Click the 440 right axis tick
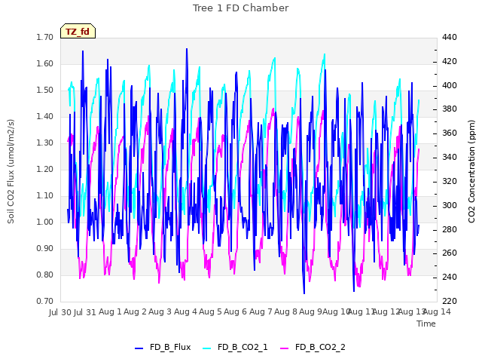 pyautogui.click(x=450, y=37)
